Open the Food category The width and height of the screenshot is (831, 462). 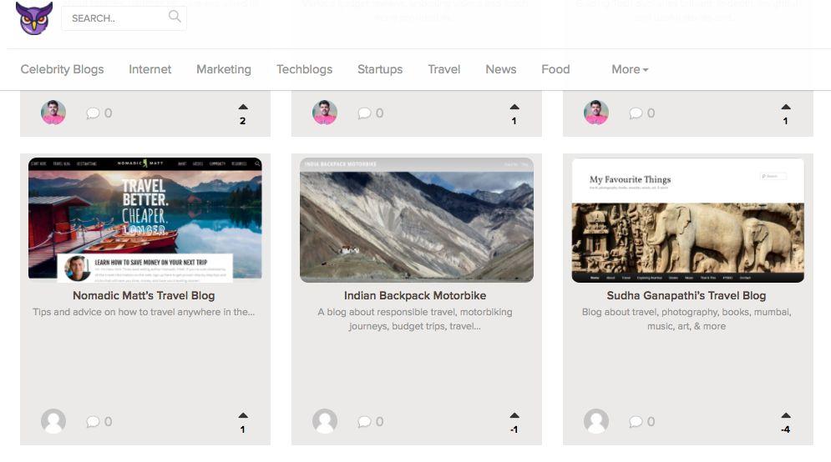pos(555,69)
